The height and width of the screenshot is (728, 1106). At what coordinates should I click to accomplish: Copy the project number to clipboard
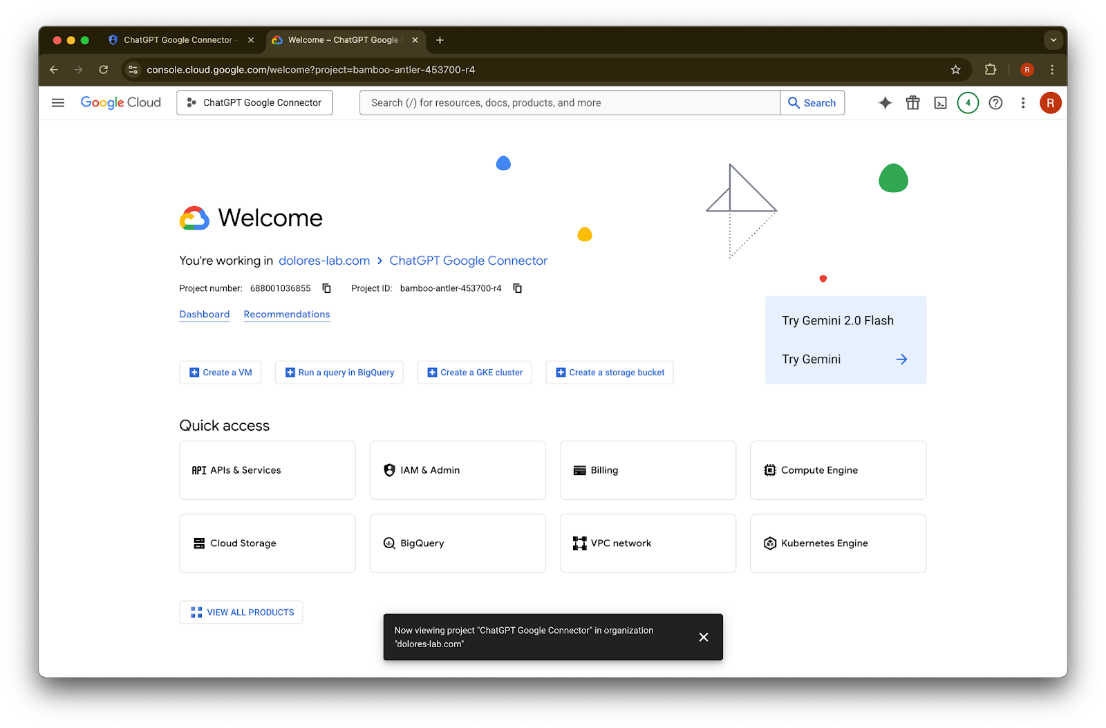(x=327, y=288)
